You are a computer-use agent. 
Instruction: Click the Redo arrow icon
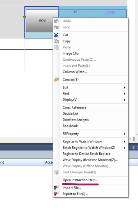[x=56, y=27]
